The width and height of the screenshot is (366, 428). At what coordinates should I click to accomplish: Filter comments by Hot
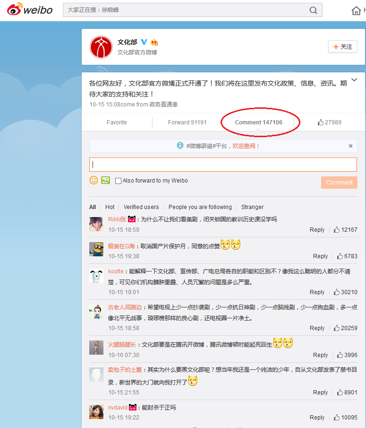point(110,207)
